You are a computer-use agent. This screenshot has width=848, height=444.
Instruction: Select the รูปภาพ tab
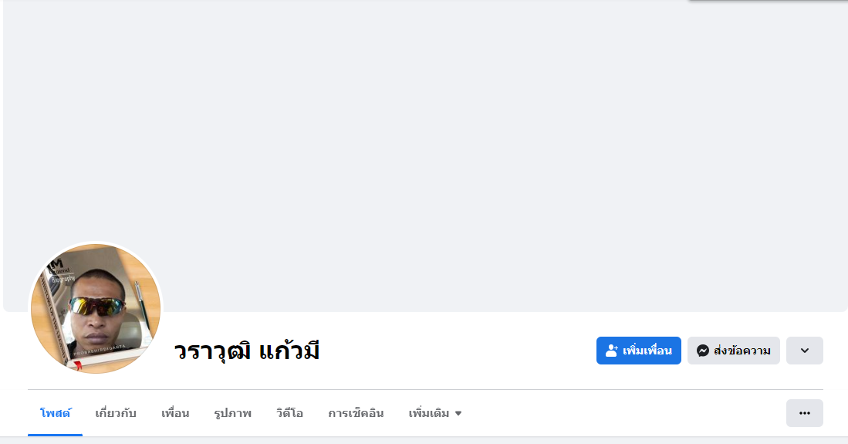(232, 413)
